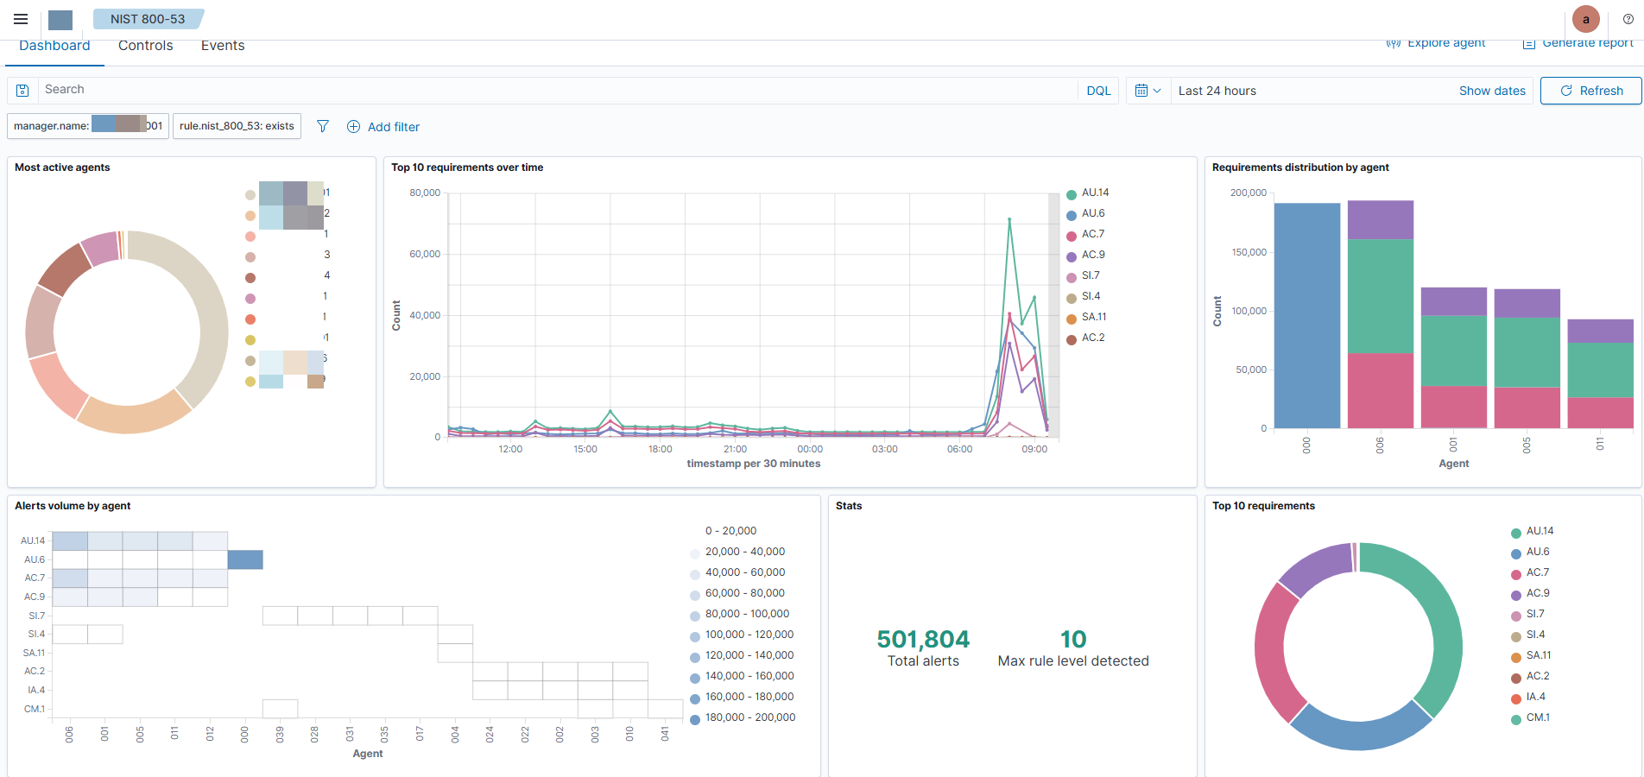The height and width of the screenshot is (777, 1644).
Task: Open the user avatar menu
Action: [x=1585, y=19]
